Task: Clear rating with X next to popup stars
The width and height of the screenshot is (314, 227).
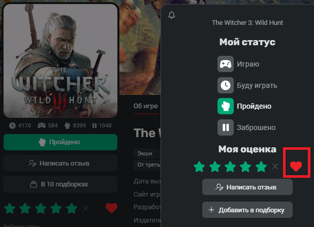Action: click(x=275, y=167)
